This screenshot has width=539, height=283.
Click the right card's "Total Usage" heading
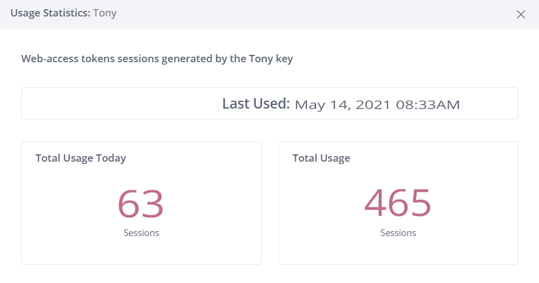[x=321, y=158]
